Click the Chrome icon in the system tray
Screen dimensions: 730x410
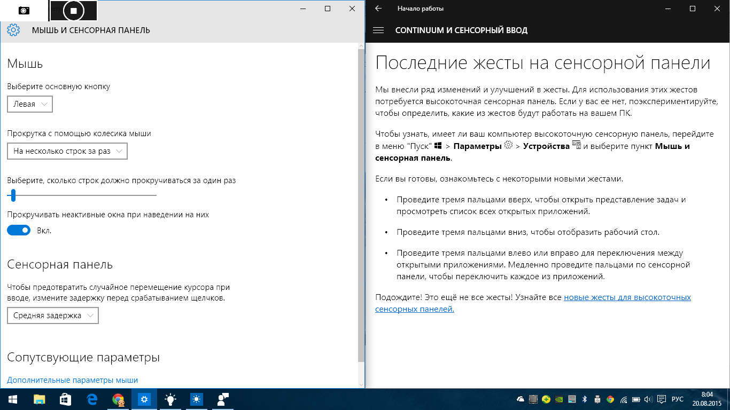(610, 399)
